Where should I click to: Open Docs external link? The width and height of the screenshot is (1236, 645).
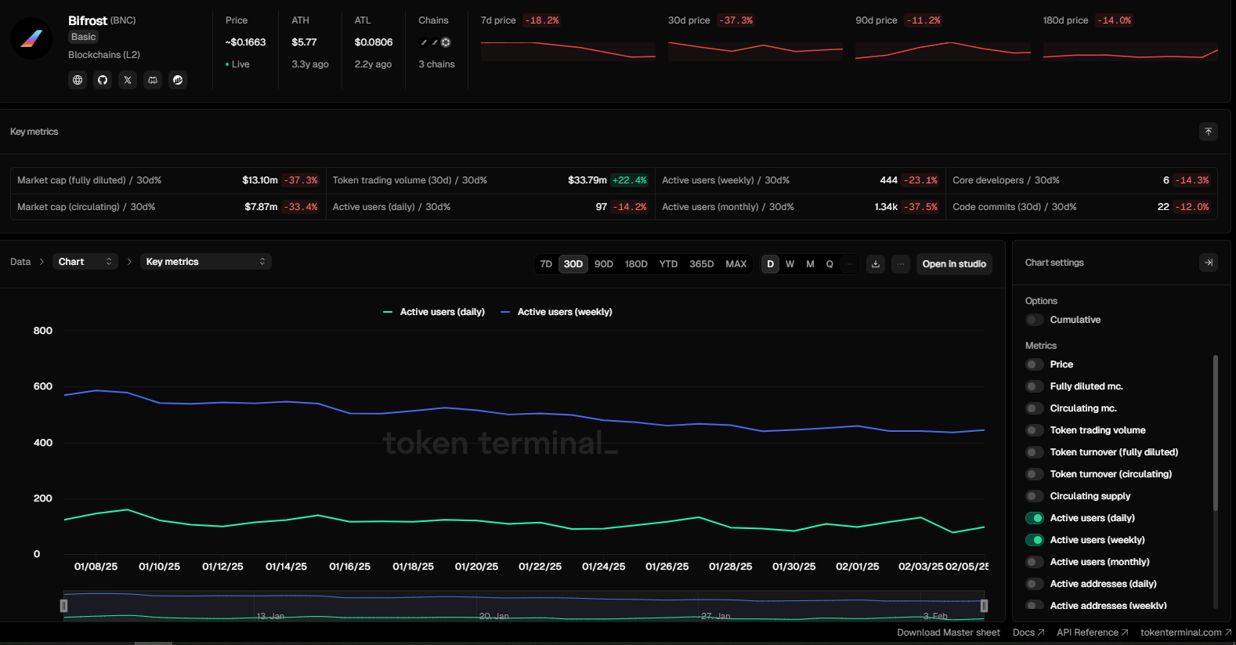click(x=1028, y=632)
